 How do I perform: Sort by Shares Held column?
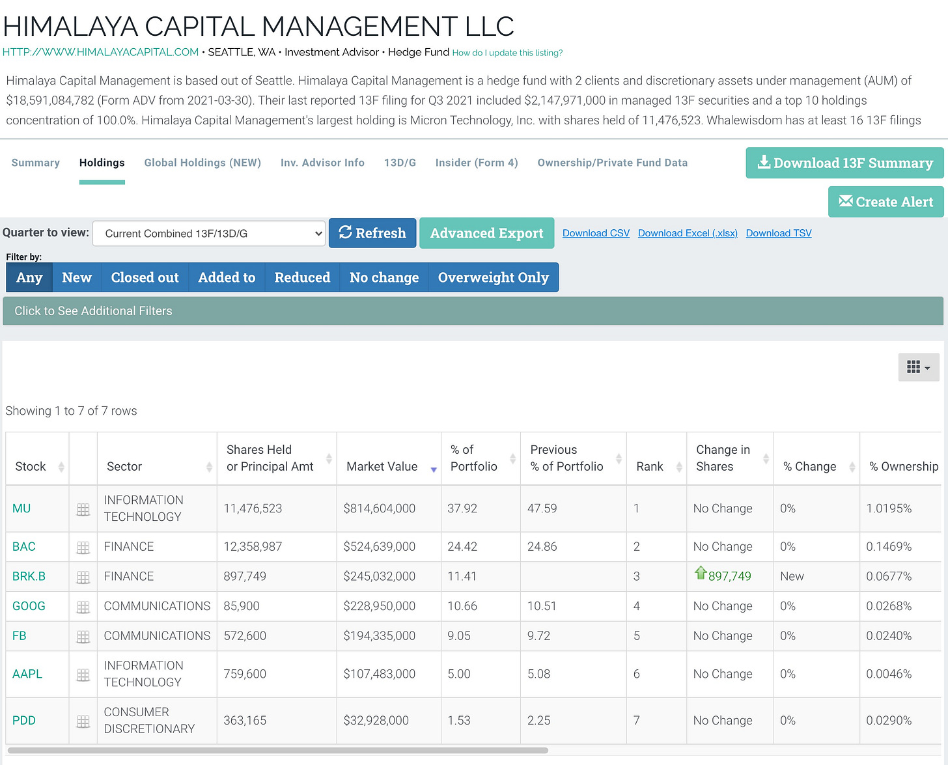pyautogui.click(x=277, y=458)
